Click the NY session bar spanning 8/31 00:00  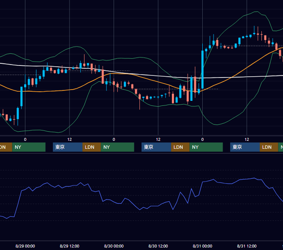click(x=206, y=147)
